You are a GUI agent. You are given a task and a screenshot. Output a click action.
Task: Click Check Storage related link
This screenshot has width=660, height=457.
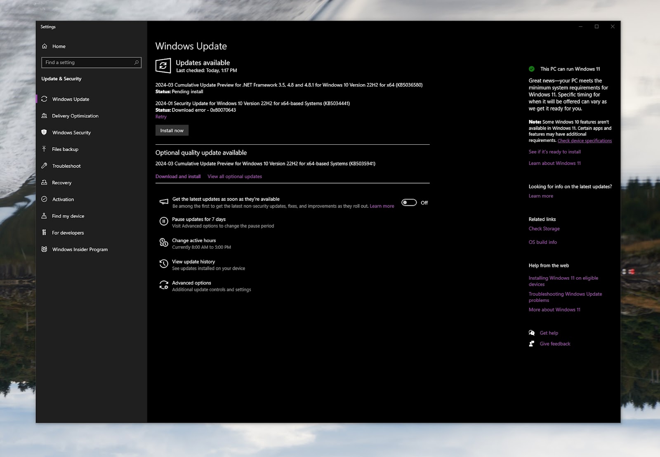544,228
